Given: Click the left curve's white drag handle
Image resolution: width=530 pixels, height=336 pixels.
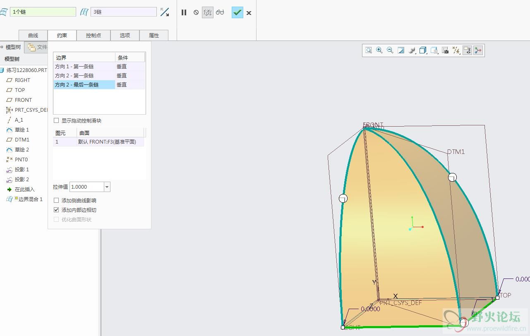Looking at the screenshot, I should 343,199.
